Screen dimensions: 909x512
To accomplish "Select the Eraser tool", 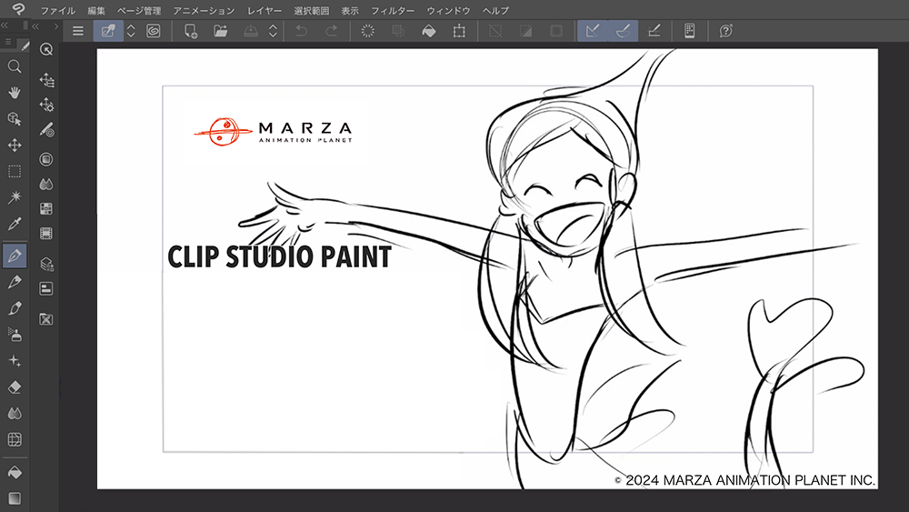I will click(x=15, y=387).
